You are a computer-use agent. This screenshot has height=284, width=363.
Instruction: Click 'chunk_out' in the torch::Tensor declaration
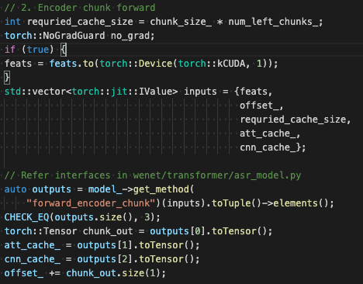pyautogui.click(x=108, y=231)
